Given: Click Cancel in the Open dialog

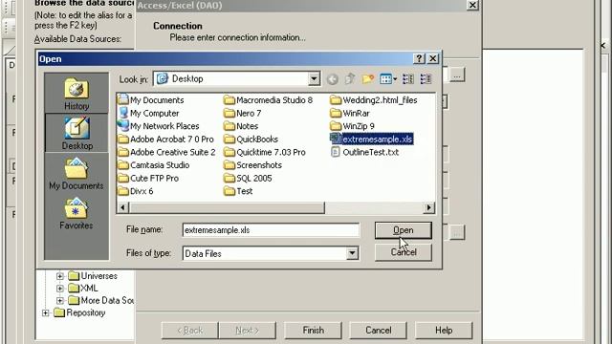Looking at the screenshot, I should tap(404, 252).
